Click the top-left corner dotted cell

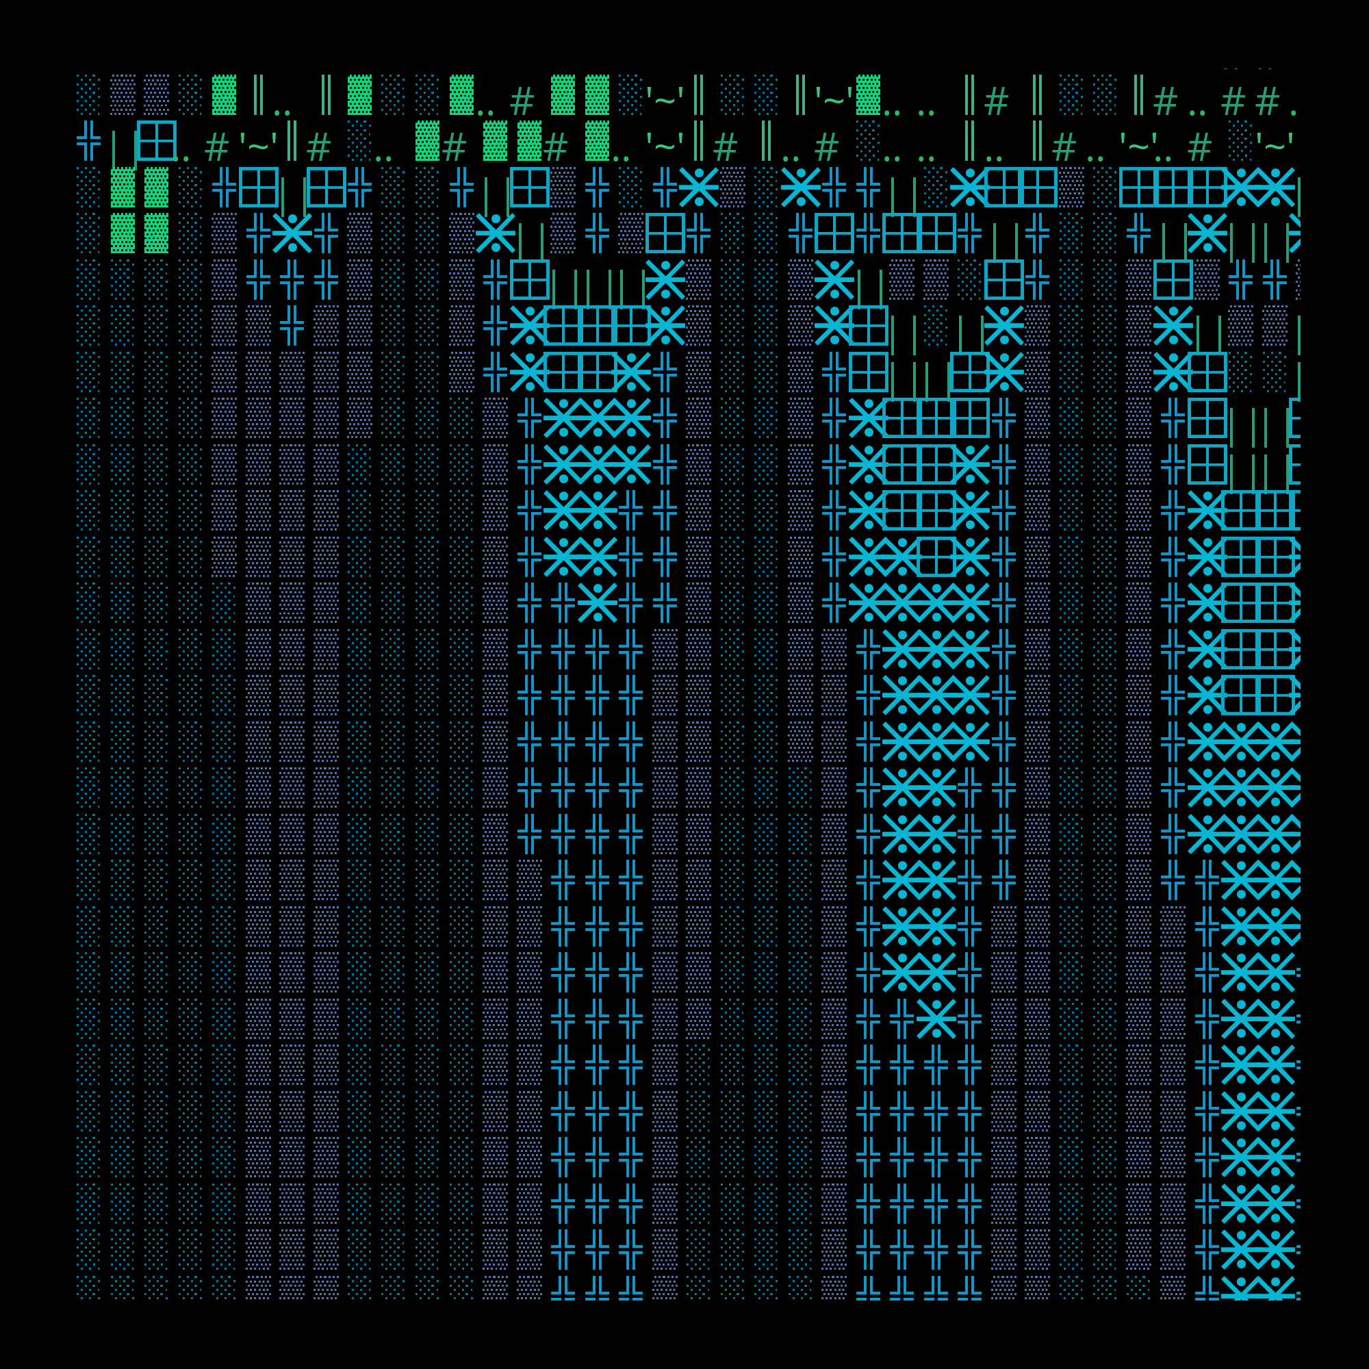tap(88, 94)
